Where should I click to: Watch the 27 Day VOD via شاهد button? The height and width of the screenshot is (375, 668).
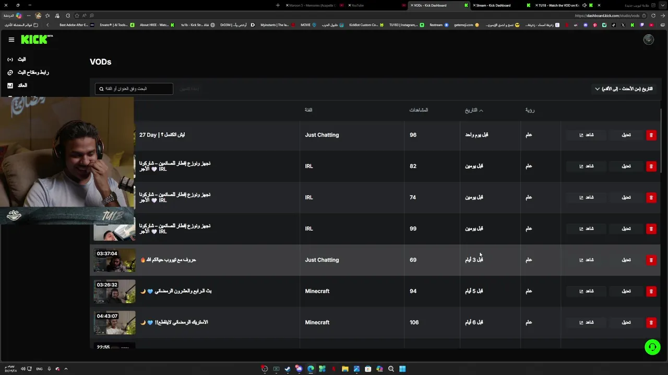587,135
